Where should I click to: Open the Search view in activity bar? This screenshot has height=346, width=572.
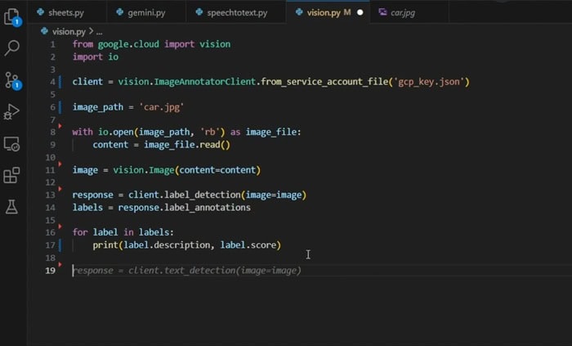[x=12, y=47]
